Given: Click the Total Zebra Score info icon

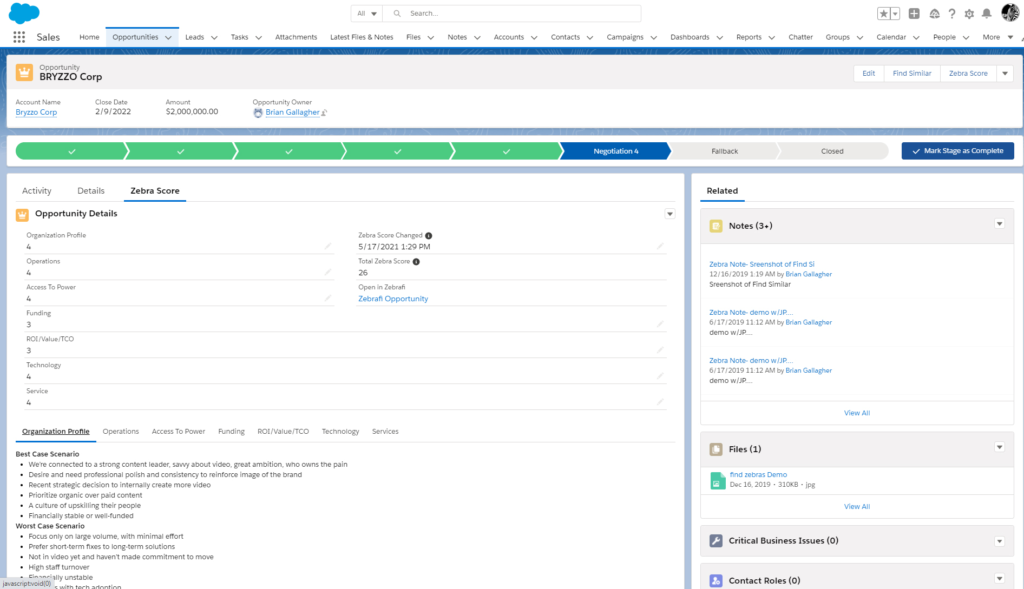Looking at the screenshot, I should pos(416,262).
